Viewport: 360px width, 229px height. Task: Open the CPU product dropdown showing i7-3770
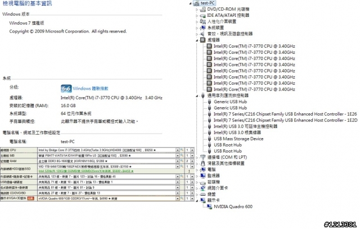[178, 150]
